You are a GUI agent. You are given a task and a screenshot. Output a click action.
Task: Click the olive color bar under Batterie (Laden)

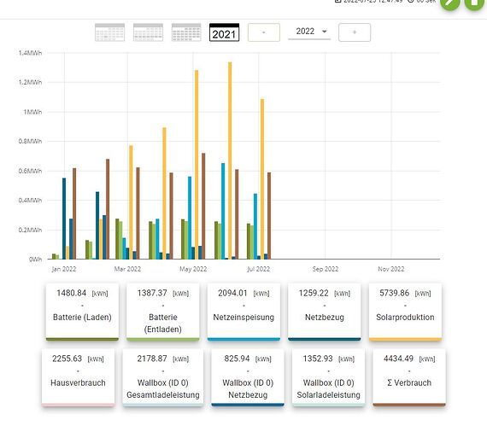point(82,340)
